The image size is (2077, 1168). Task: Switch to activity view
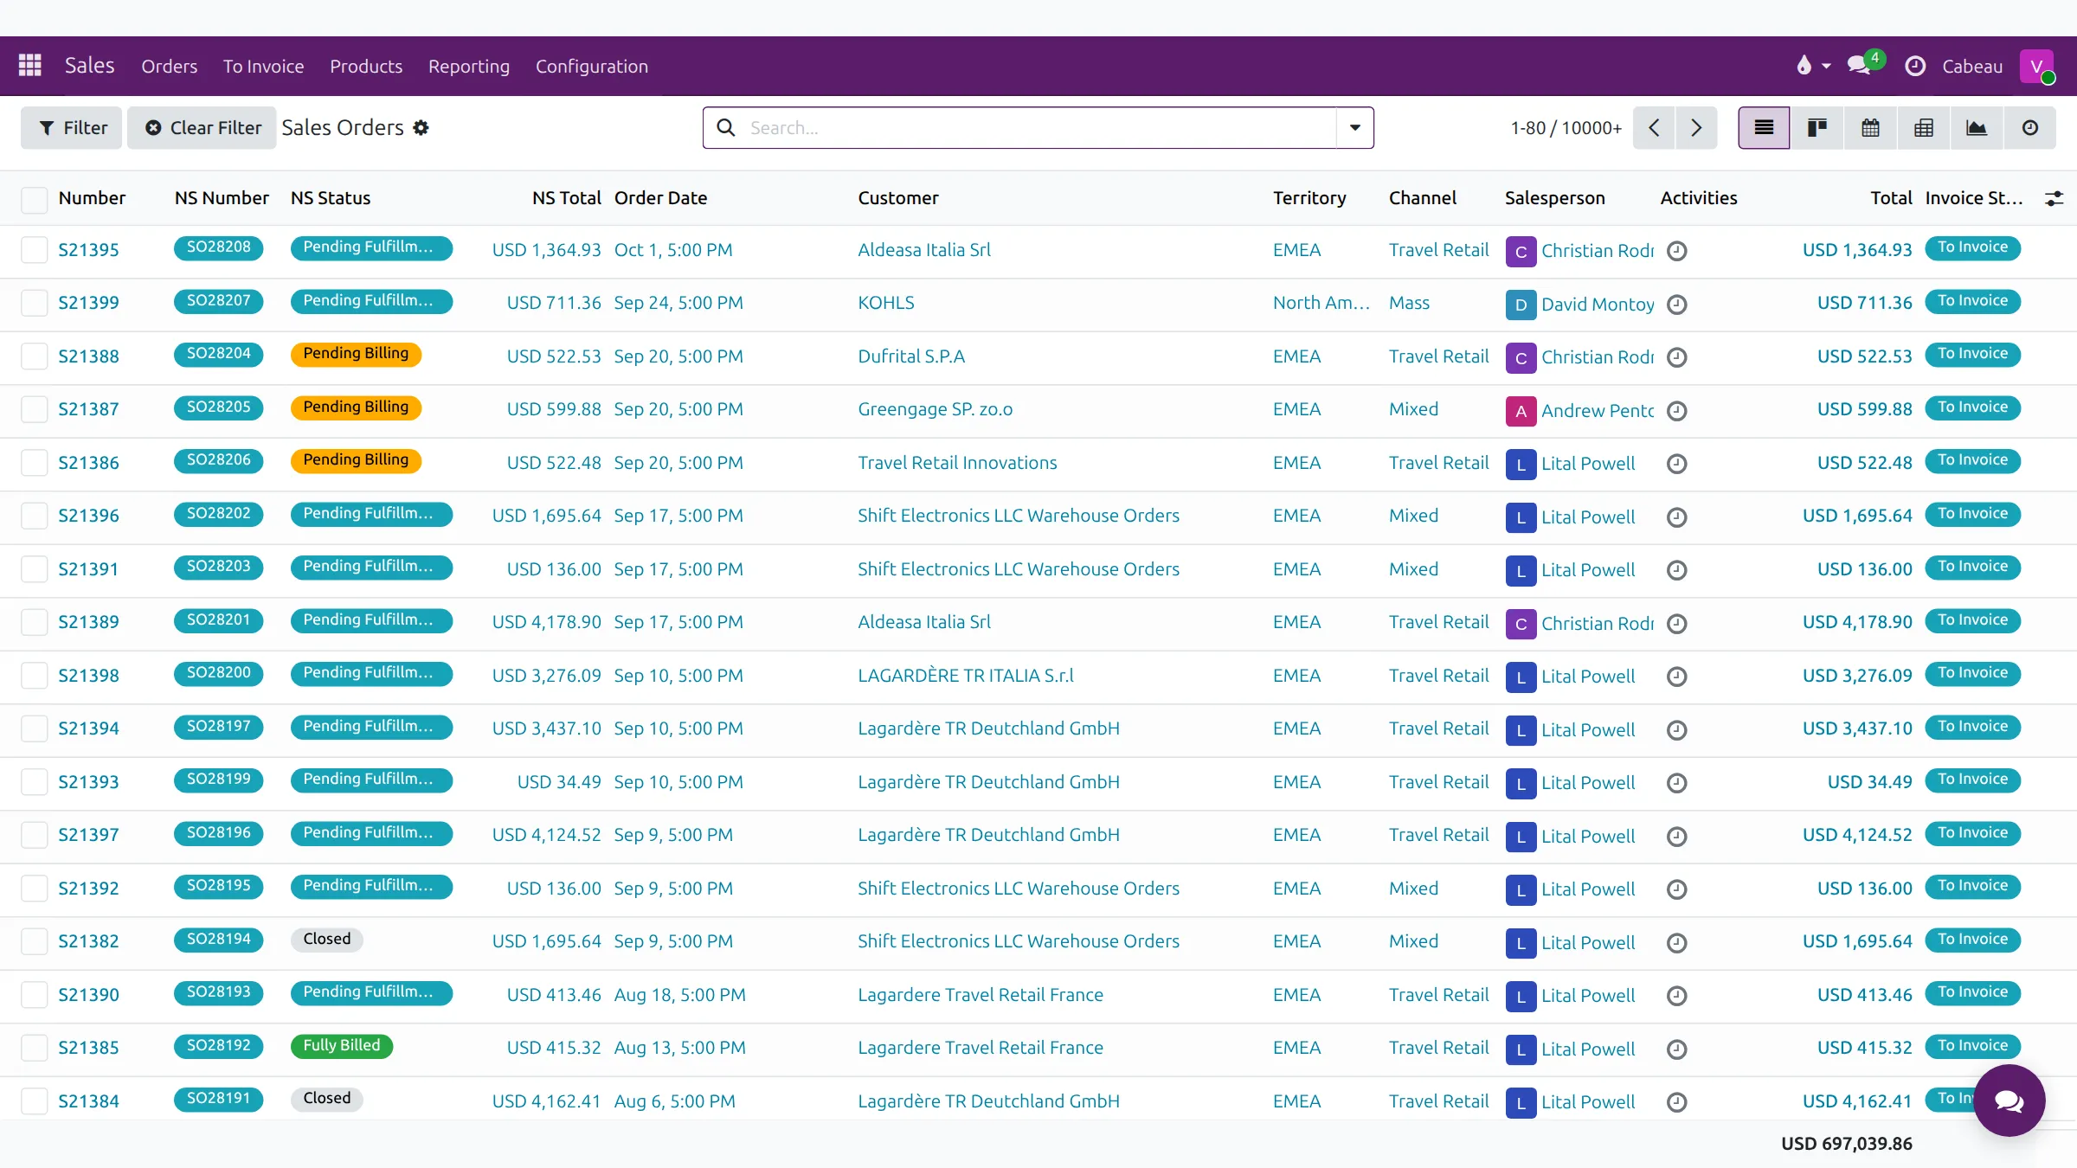click(x=2030, y=128)
